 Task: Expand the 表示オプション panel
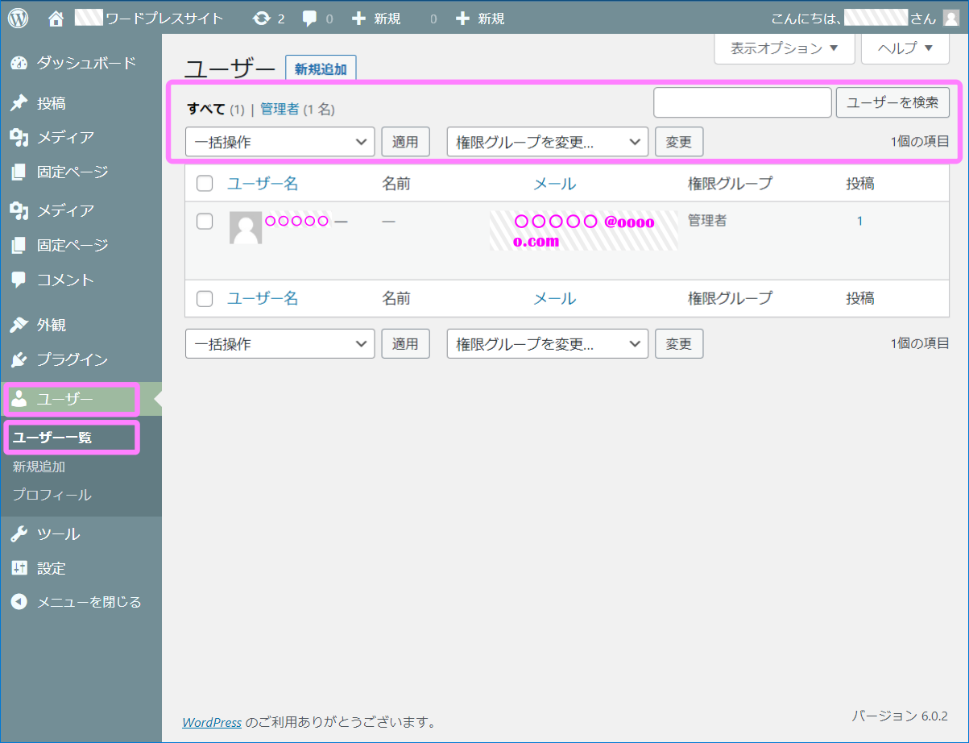tap(783, 49)
